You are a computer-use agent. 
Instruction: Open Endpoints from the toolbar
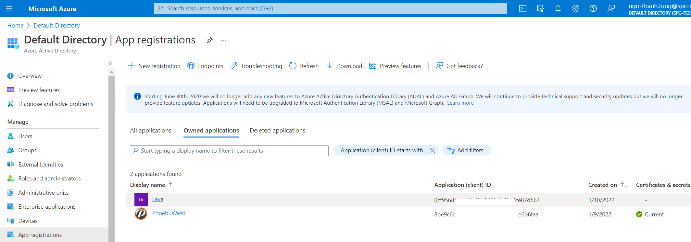[x=205, y=66]
